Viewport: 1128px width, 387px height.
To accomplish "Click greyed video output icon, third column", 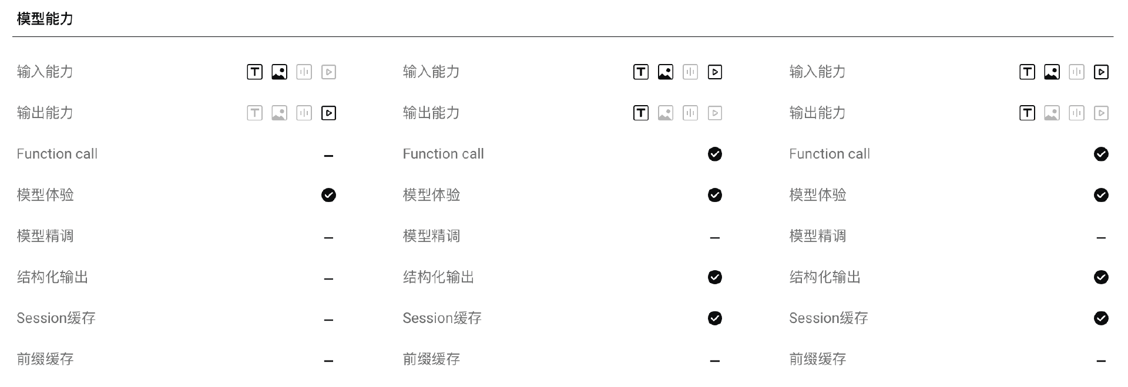I will (x=1101, y=113).
